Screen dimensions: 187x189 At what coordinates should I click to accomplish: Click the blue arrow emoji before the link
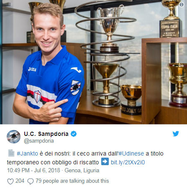[x=105, y=161]
